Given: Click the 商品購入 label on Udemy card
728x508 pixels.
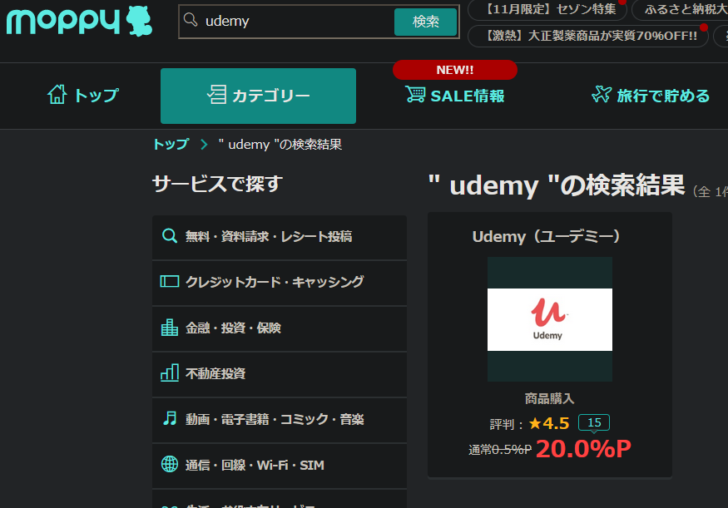Looking at the screenshot, I should (x=550, y=398).
